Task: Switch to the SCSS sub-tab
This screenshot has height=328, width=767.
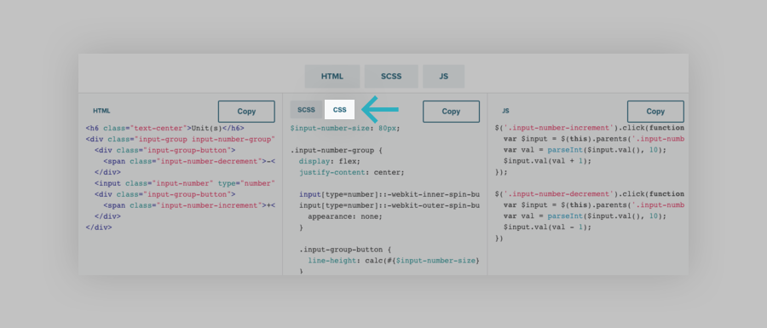Action: point(306,110)
